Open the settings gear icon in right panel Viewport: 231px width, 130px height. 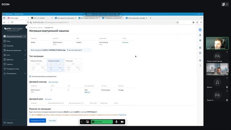pos(200,60)
